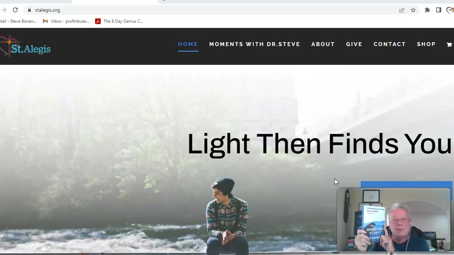Open the share page icon in address bar
The image size is (454, 255).
[402, 10]
